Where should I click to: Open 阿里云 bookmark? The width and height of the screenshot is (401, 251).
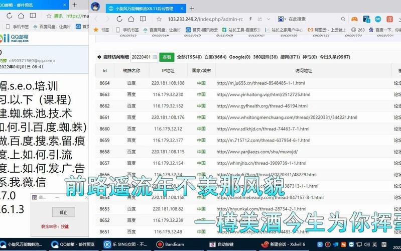326,30
